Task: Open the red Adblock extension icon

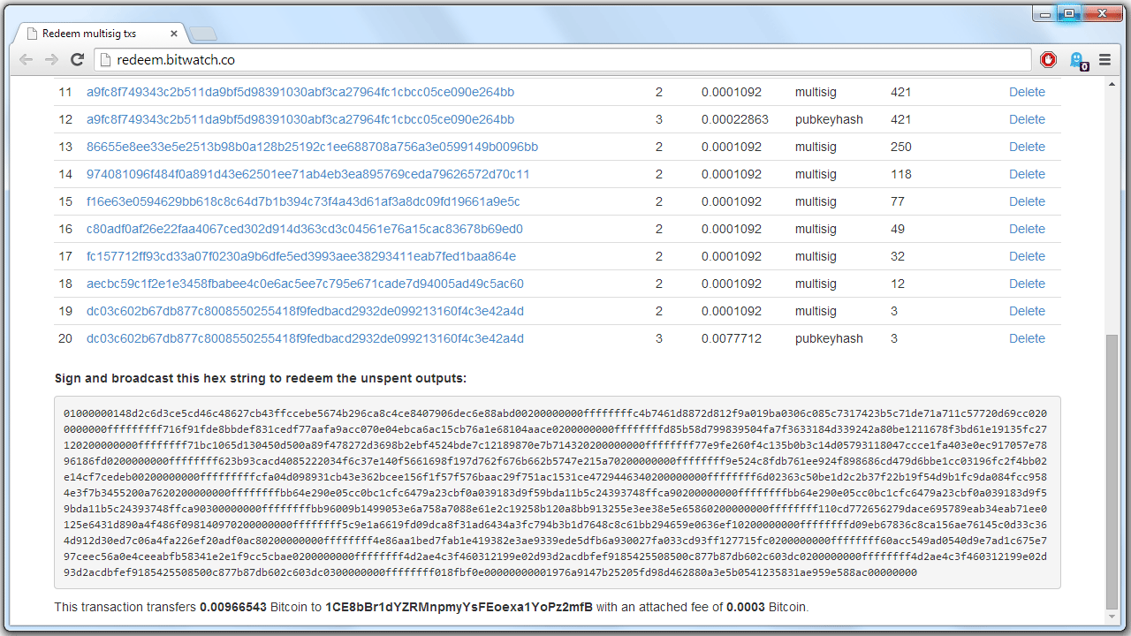Action: coord(1048,60)
